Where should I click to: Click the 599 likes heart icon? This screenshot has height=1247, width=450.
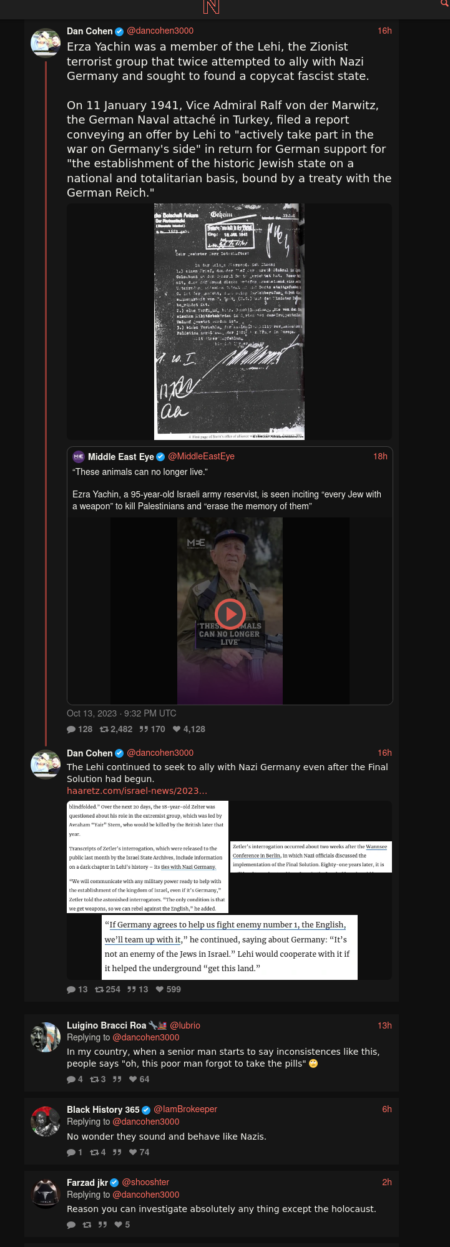pyautogui.click(x=160, y=989)
